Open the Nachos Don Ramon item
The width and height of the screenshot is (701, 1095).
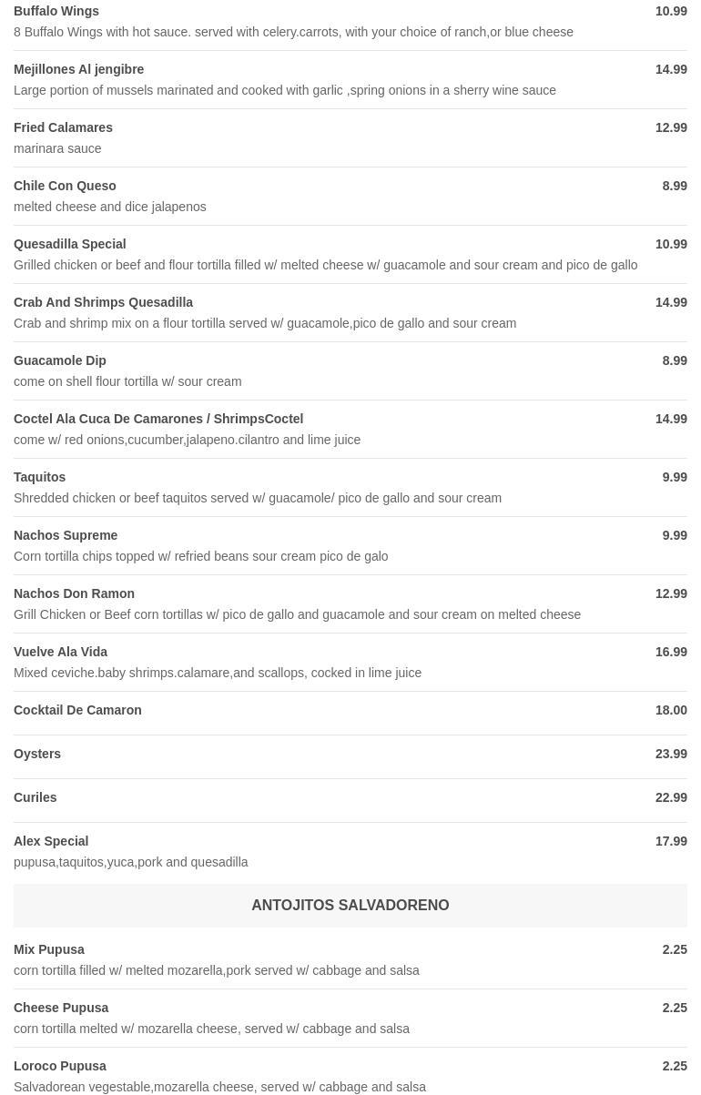point(75,593)
